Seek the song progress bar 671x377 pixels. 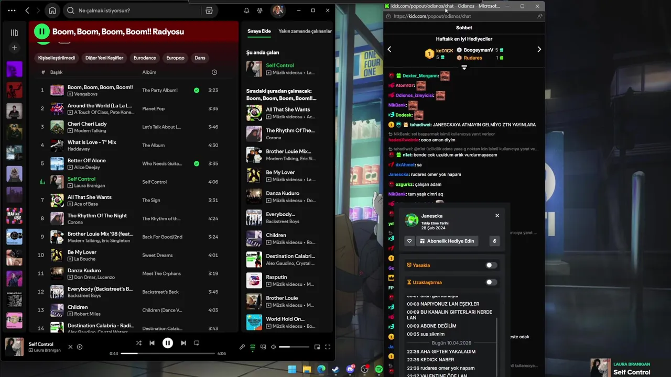click(x=168, y=353)
